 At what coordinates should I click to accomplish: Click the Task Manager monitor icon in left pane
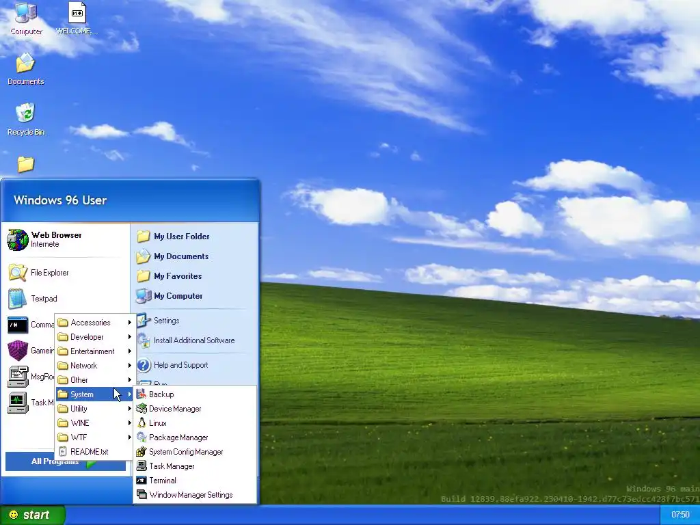pos(18,402)
